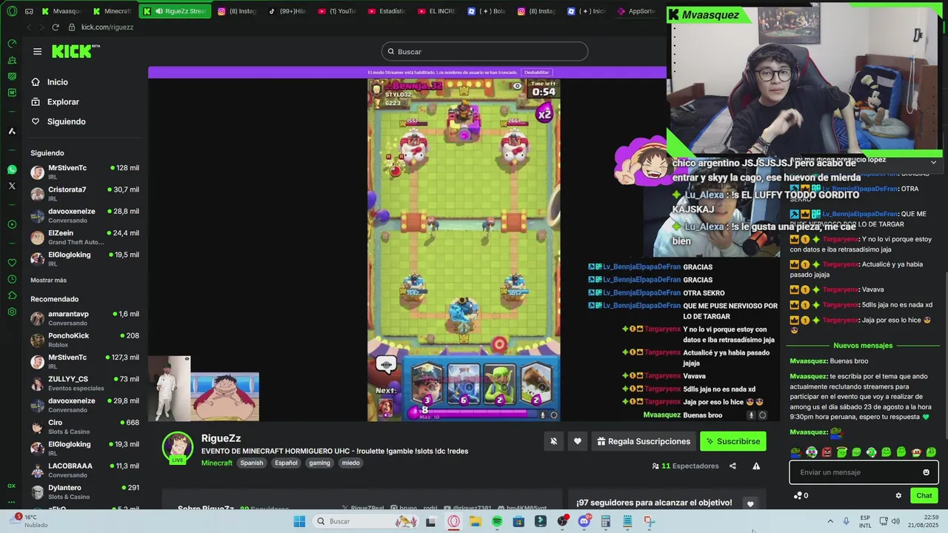Send message with the Chat button
Image resolution: width=948 pixels, height=533 pixels.
click(924, 495)
